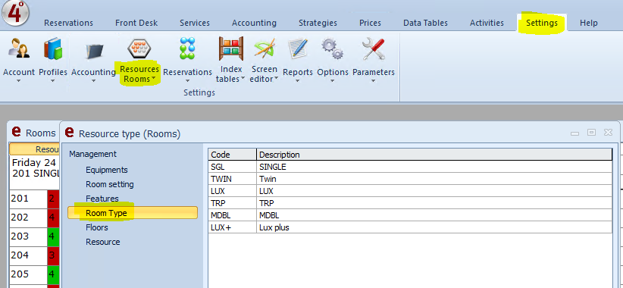The width and height of the screenshot is (623, 288).
Task: Click the Code column header
Action: [x=232, y=155]
